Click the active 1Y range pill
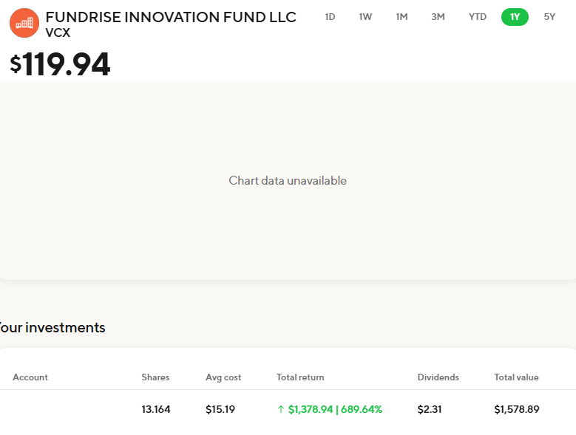576x435 pixels. tap(515, 17)
